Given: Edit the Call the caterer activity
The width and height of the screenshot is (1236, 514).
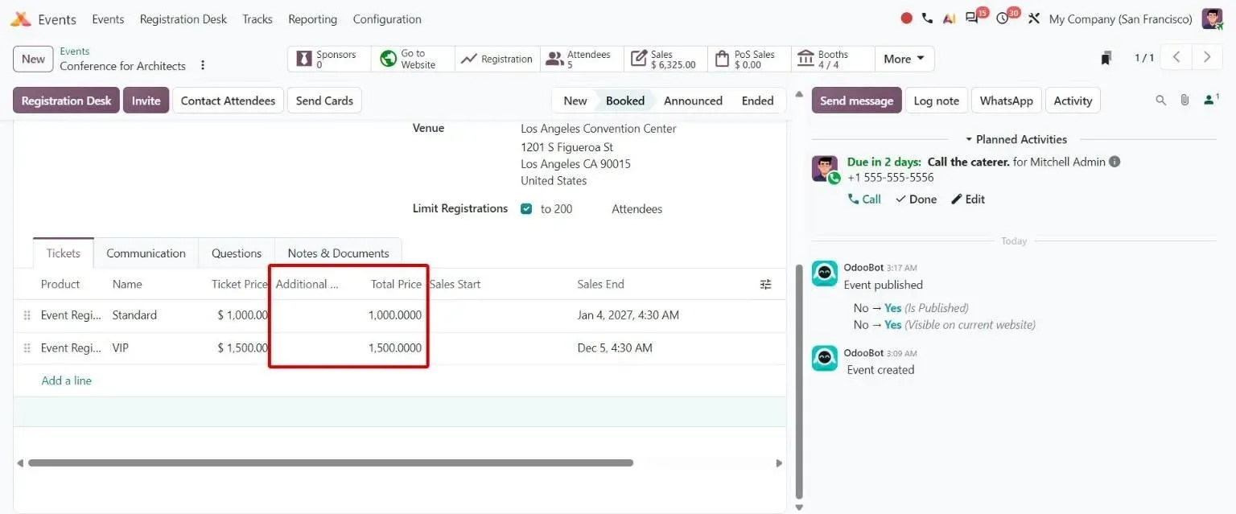Looking at the screenshot, I should [968, 199].
